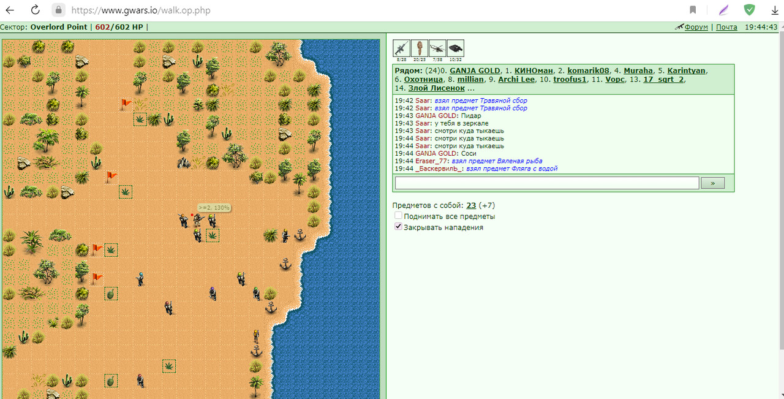
Task: Open browser downloads arrow icon
Action: 775,10
